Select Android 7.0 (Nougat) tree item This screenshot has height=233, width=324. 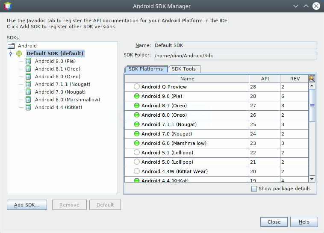point(60,92)
